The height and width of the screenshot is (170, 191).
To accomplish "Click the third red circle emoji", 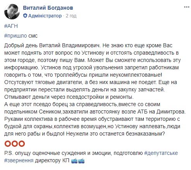I will tap(21, 144).
